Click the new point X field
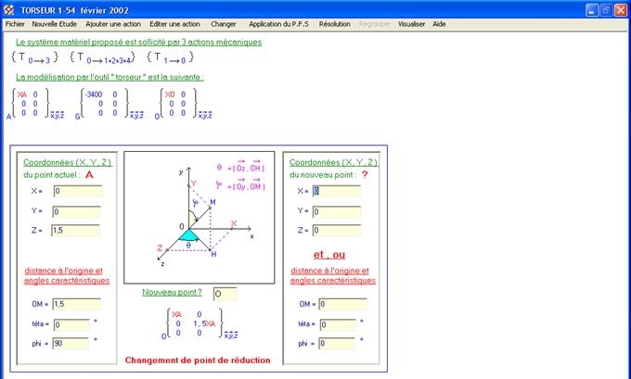The width and height of the screenshot is (631, 379). (x=337, y=191)
